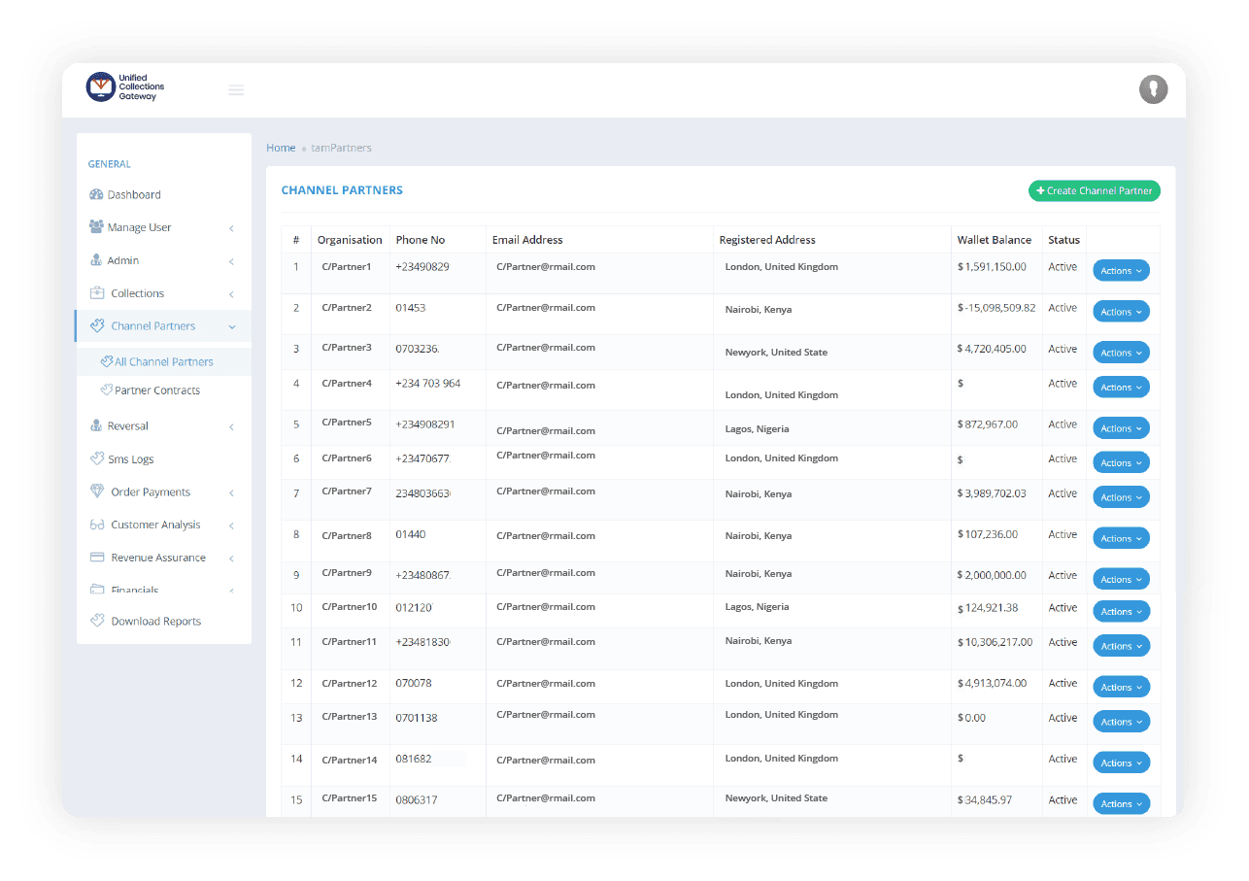Click wallet balance $-15,098,509.82
This screenshot has height=881, width=1249.
[996, 308]
